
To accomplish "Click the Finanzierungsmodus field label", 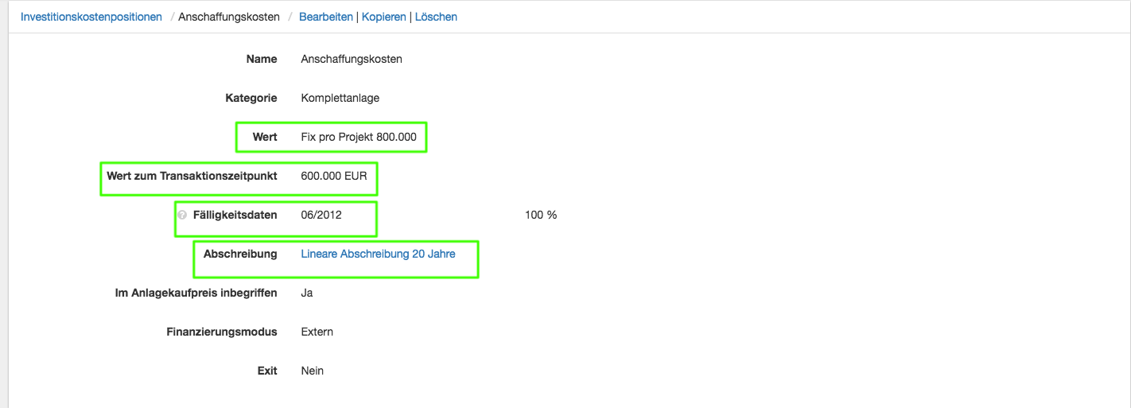I will [x=221, y=332].
